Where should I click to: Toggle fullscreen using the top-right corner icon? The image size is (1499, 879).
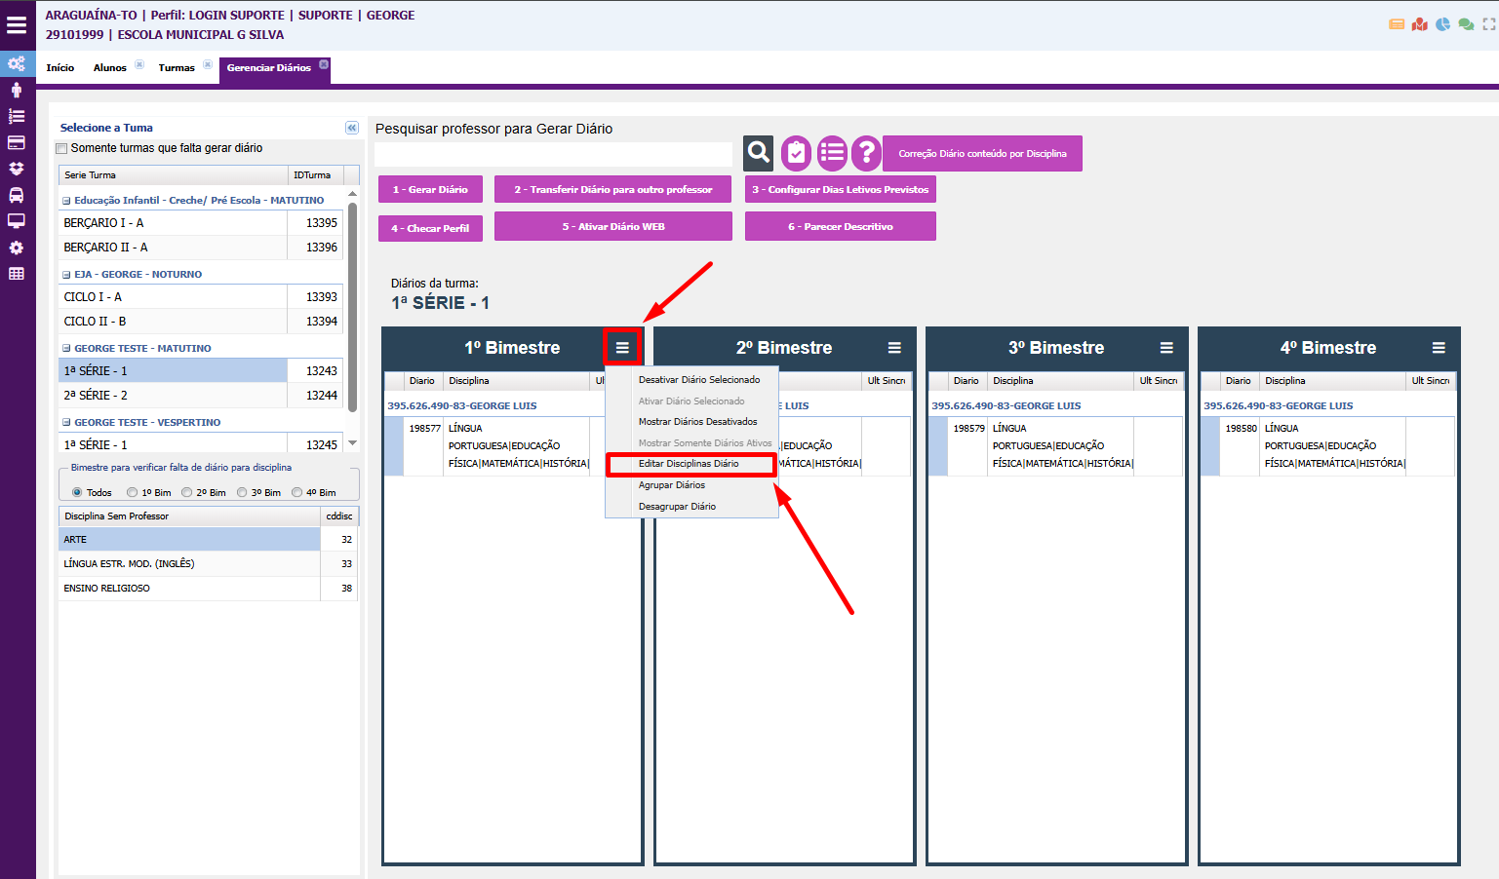(1489, 24)
